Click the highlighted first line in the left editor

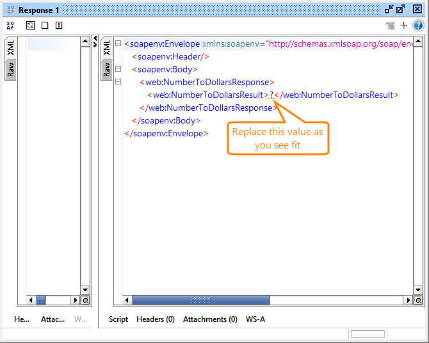53,44
